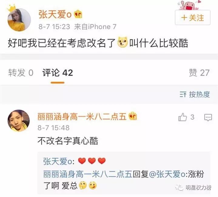Tap the crown badge beside 张天爱o
This screenshot has height=197, width=218.
pos(78,14)
